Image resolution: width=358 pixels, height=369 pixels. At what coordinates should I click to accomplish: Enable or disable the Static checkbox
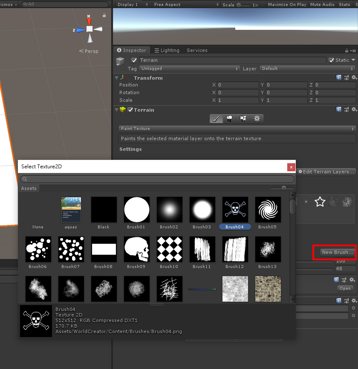pyautogui.click(x=332, y=61)
